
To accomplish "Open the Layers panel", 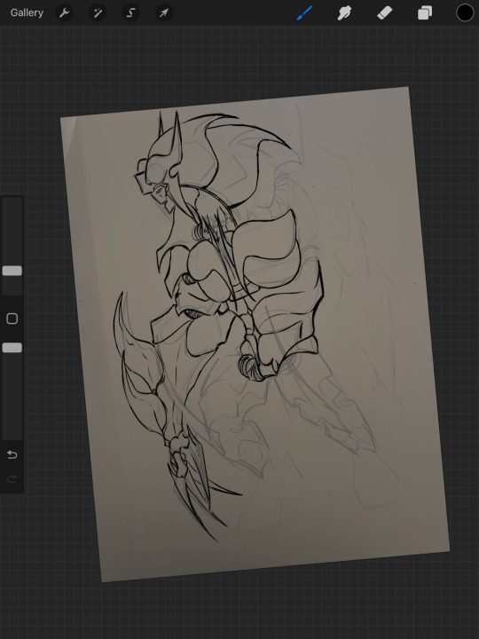I will [x=425, y=13].
